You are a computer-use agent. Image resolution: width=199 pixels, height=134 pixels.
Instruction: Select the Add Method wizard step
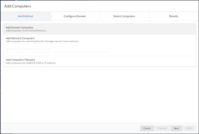click(x=25, y=16)
